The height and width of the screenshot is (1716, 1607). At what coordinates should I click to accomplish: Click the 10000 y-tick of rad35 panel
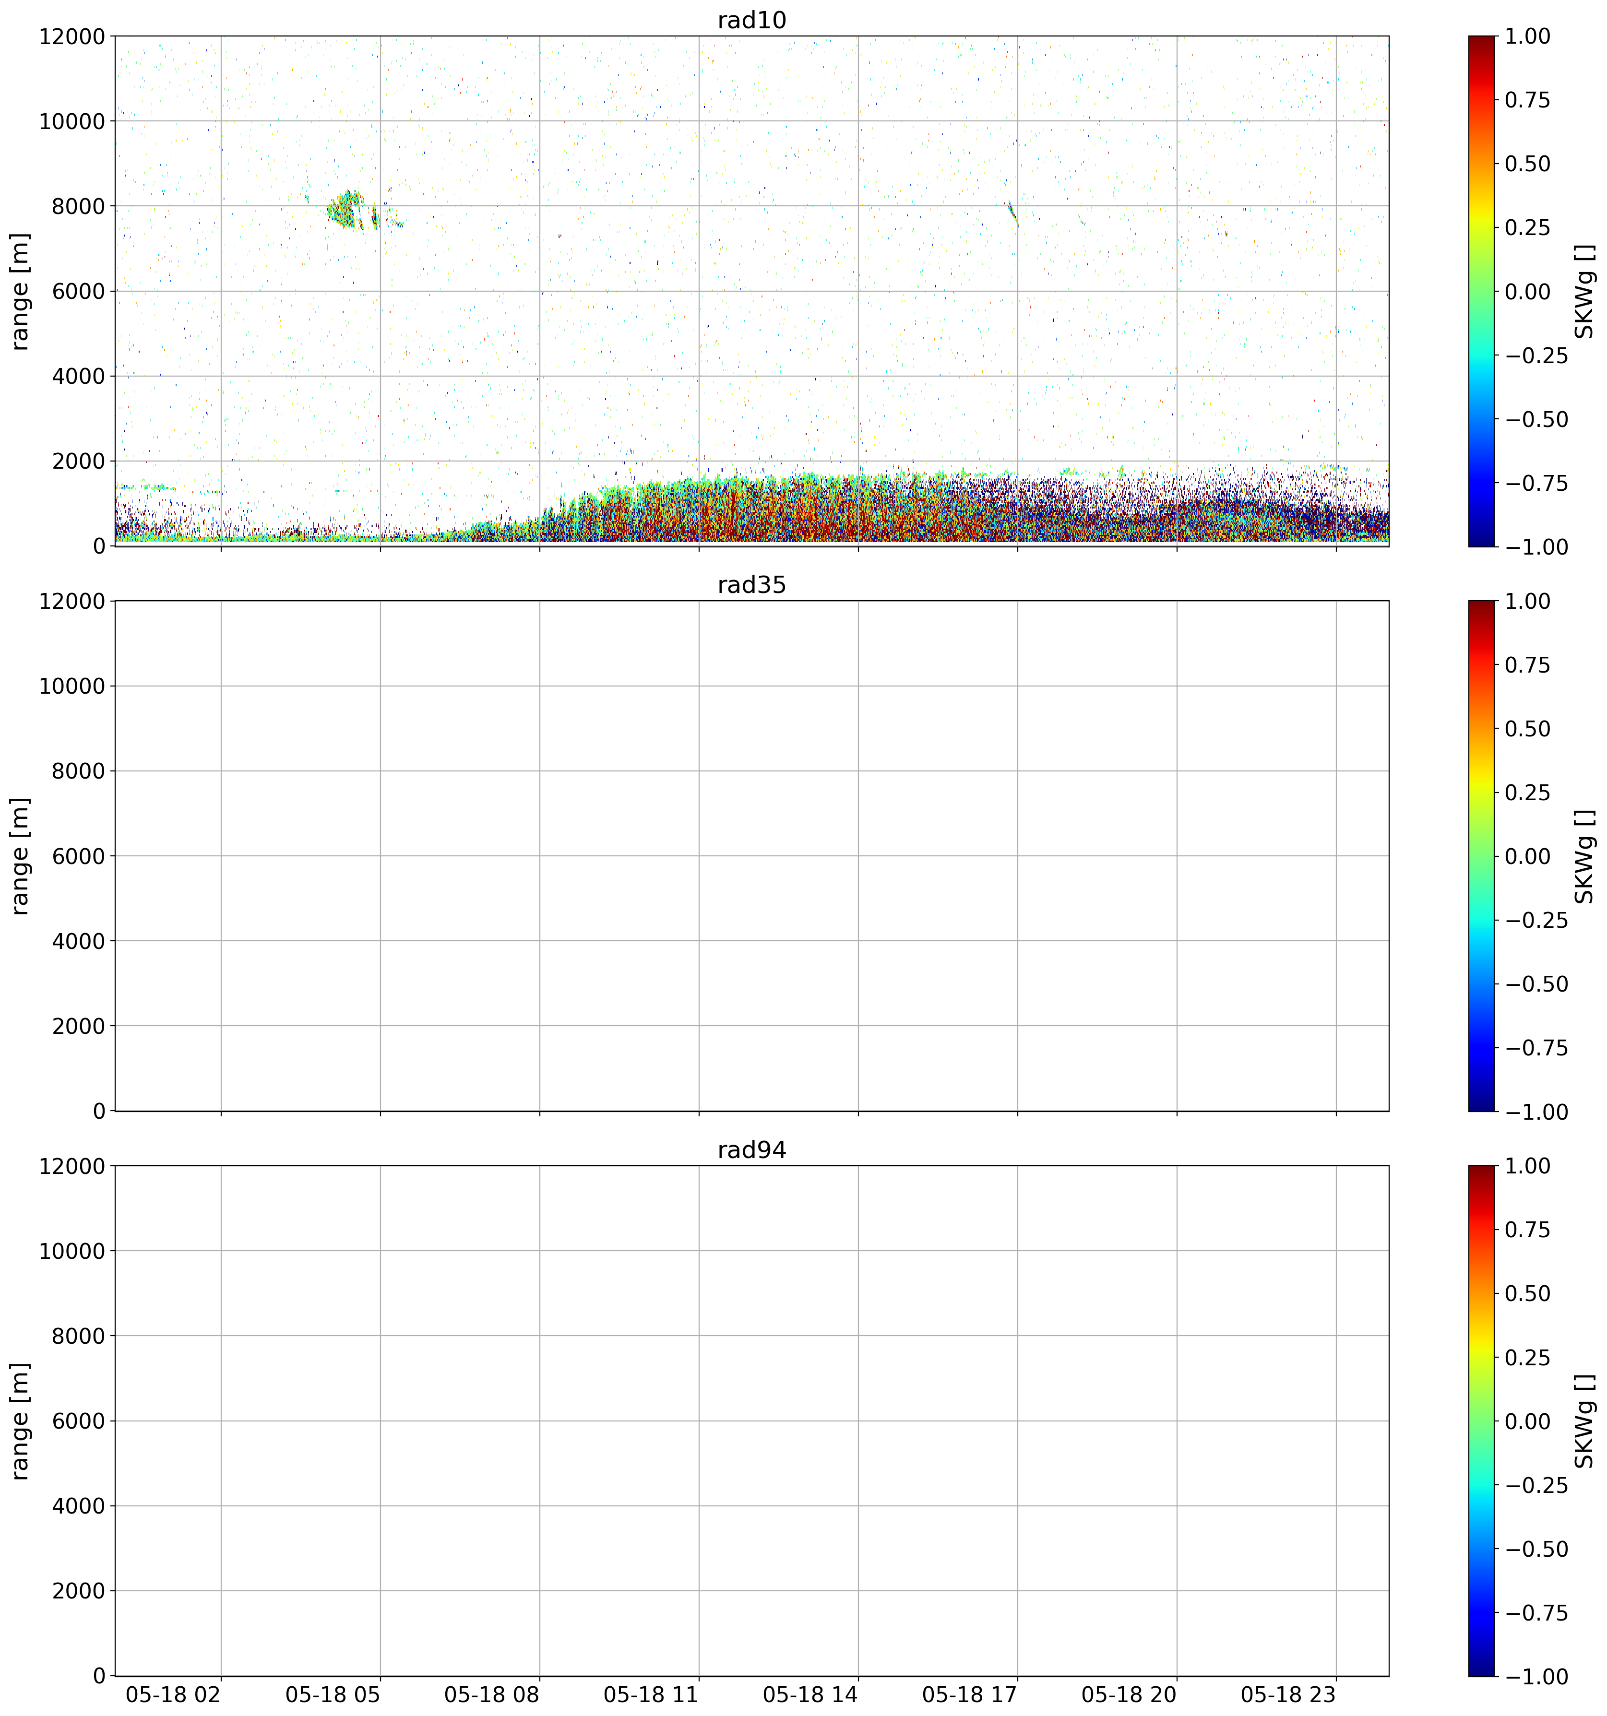[71, 686]
